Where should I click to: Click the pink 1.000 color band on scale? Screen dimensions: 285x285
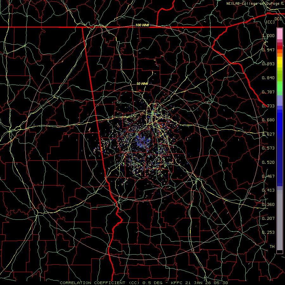pos(280,34)
